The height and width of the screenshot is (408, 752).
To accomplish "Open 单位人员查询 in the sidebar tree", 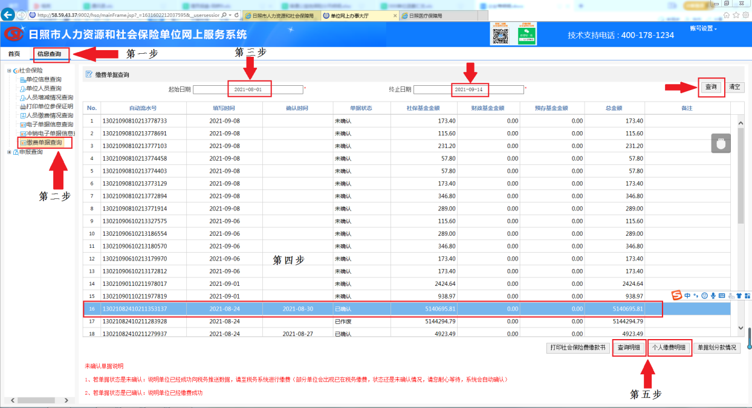I will point(43,88).
